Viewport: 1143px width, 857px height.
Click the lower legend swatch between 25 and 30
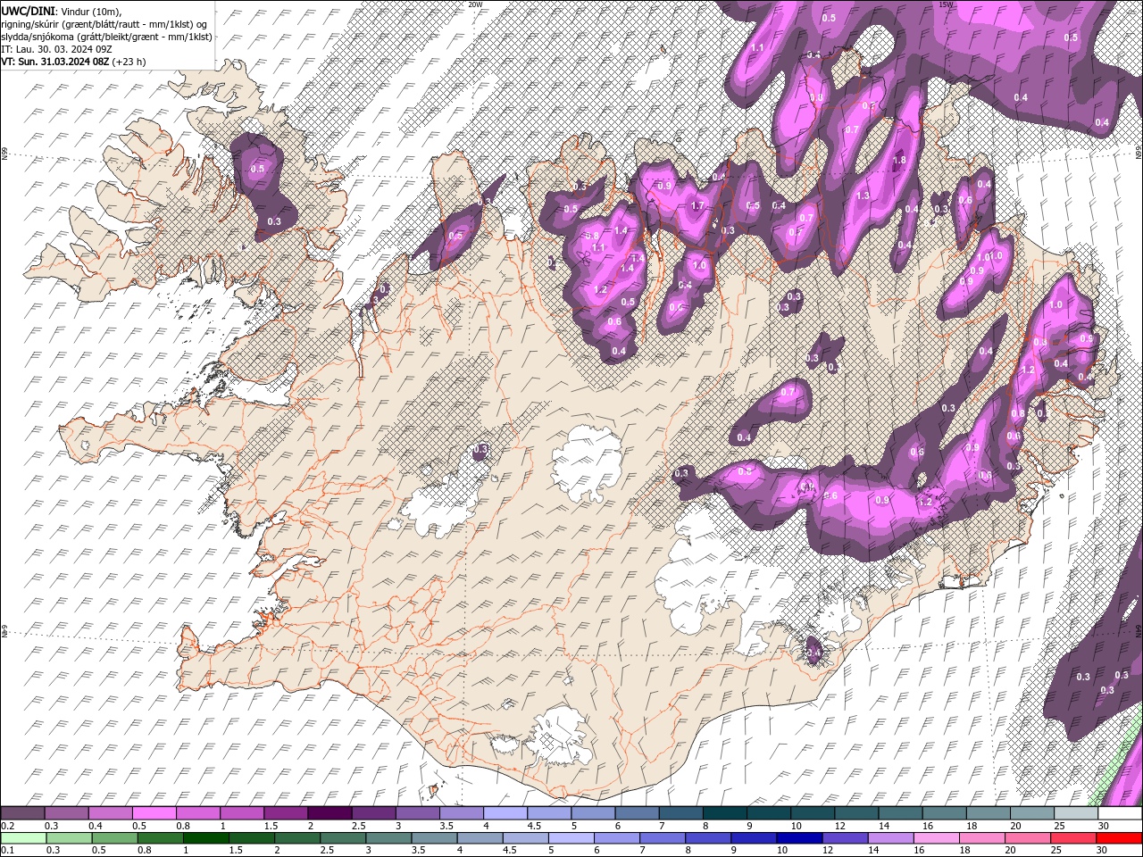(x=1072, y=837)
